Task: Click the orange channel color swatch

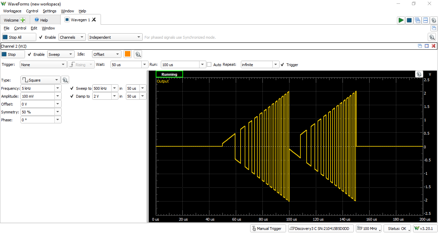Action: tap(128, 54)
